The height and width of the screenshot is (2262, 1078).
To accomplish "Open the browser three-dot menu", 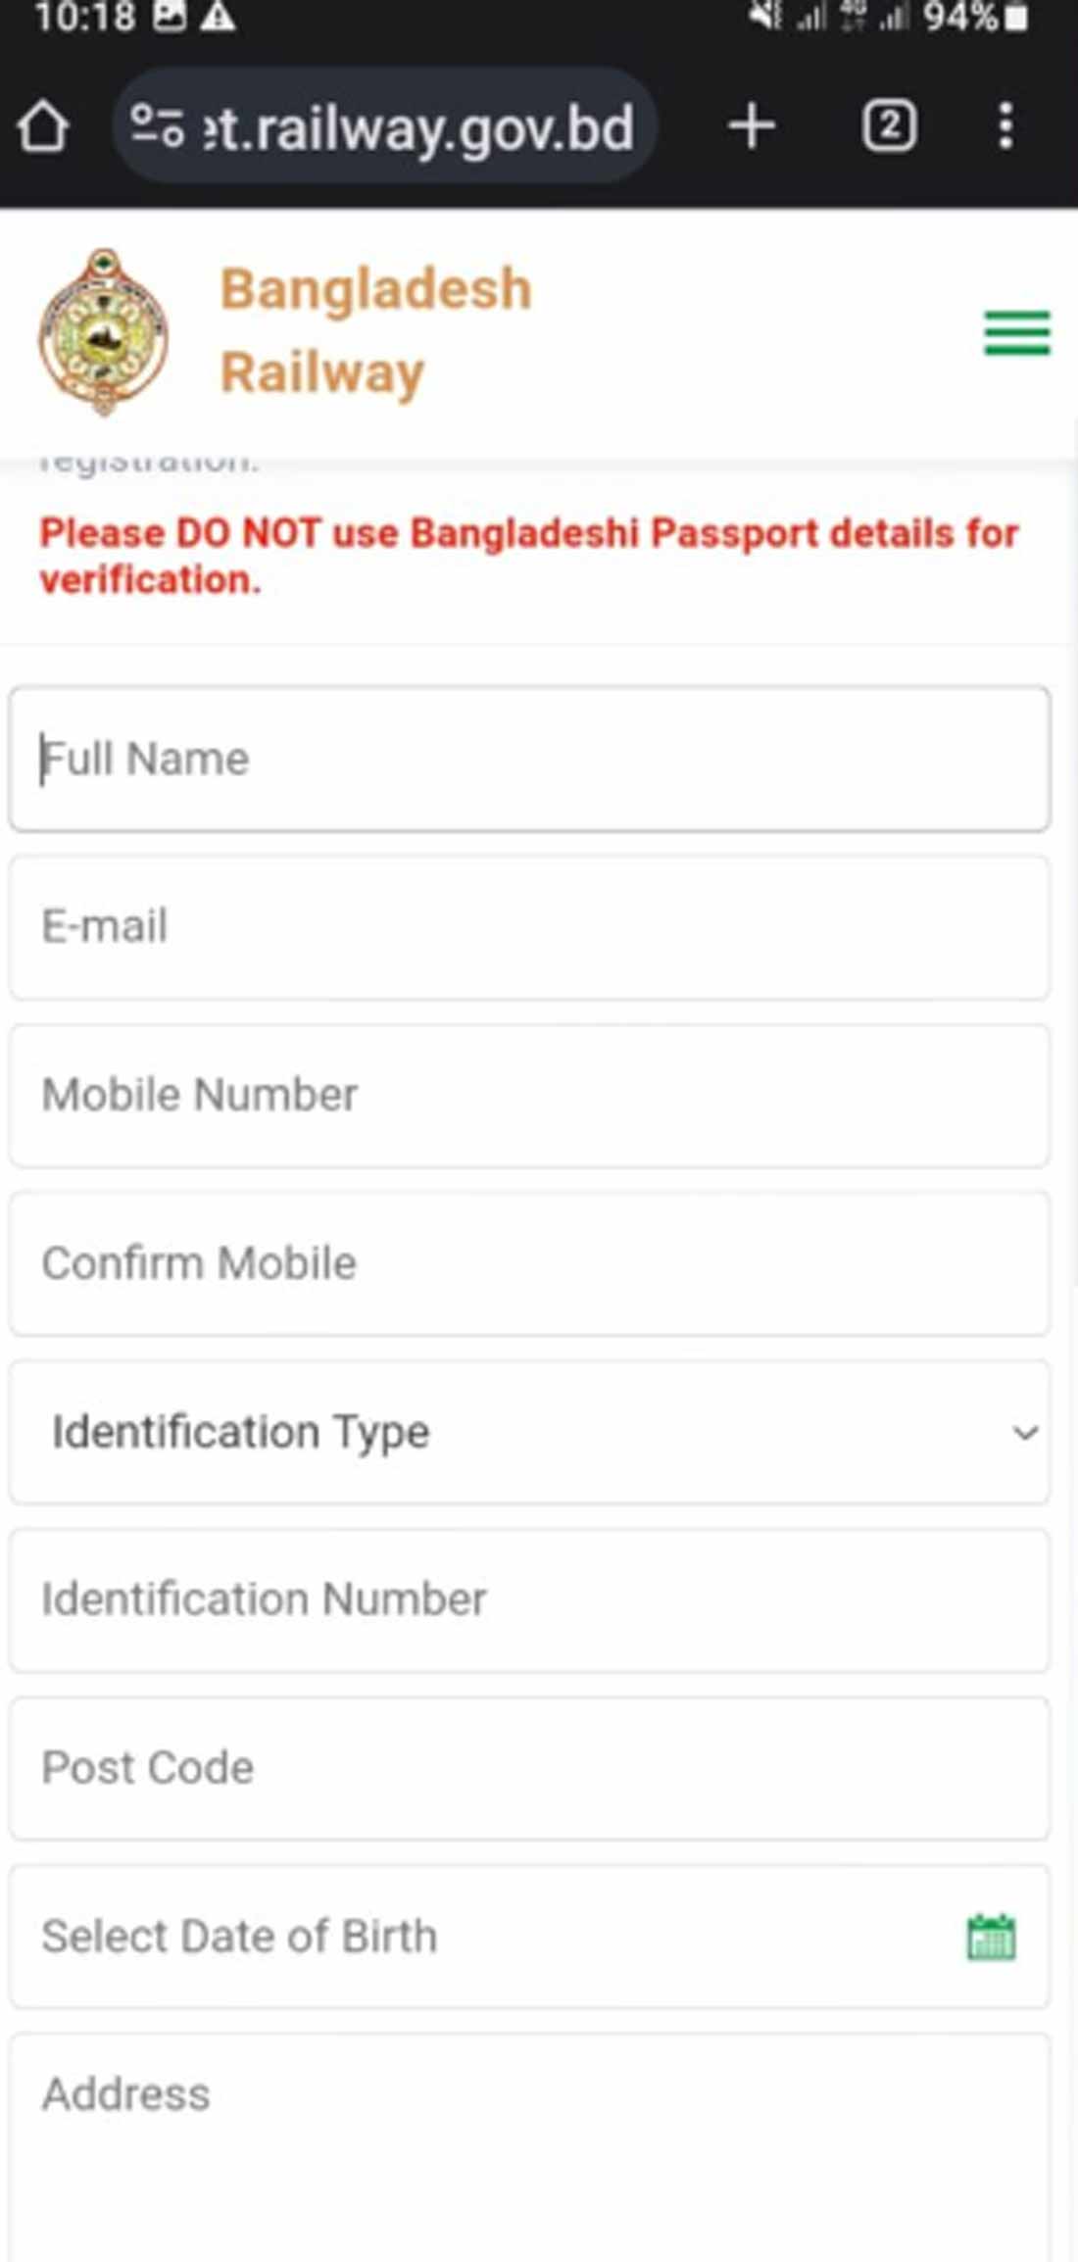I will click(1004, 126).
